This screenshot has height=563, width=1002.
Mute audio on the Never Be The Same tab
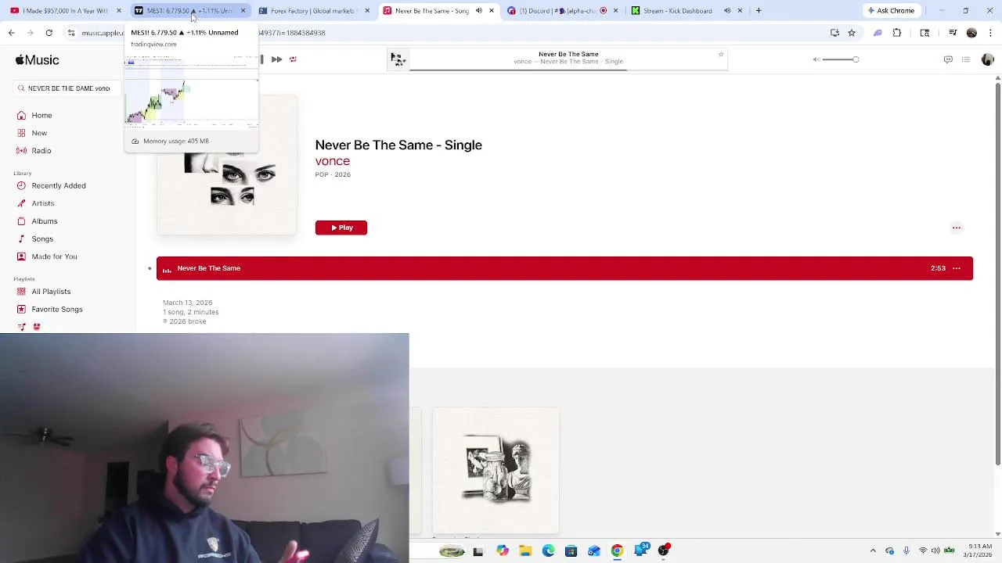[x=478, y=11]
